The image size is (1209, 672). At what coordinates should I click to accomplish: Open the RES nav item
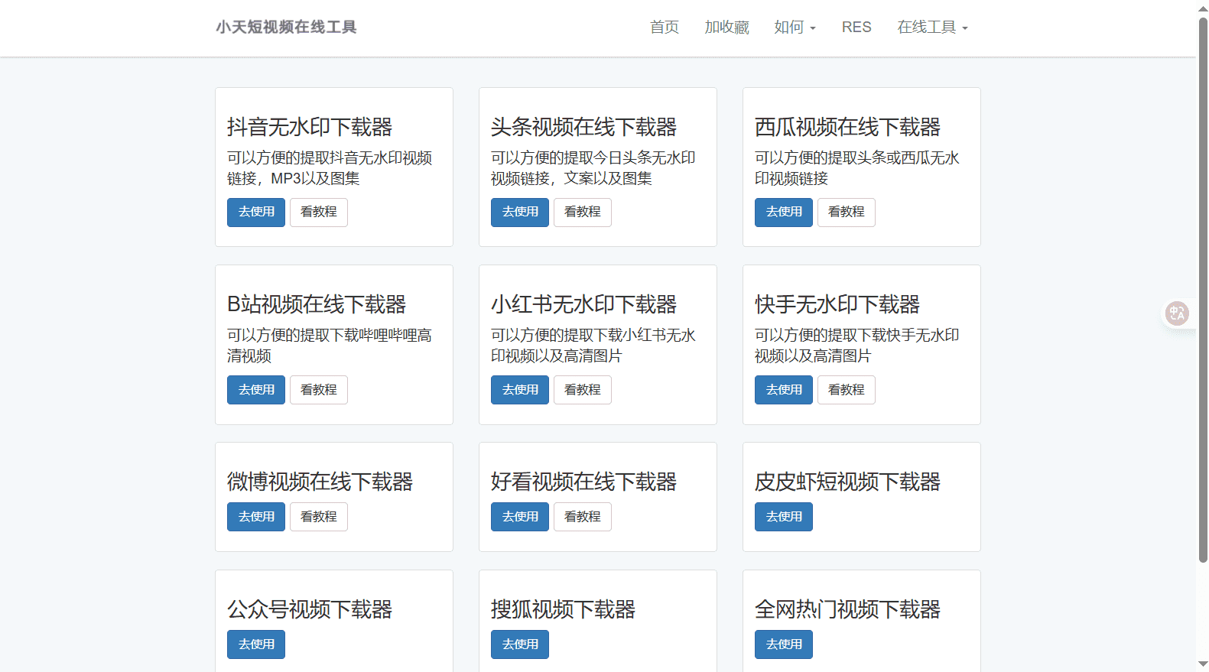[x=856, y=28]
